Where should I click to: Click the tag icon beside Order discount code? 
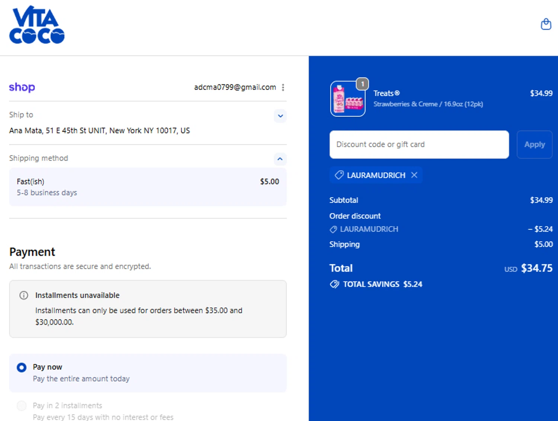click(x=333, y=229)
